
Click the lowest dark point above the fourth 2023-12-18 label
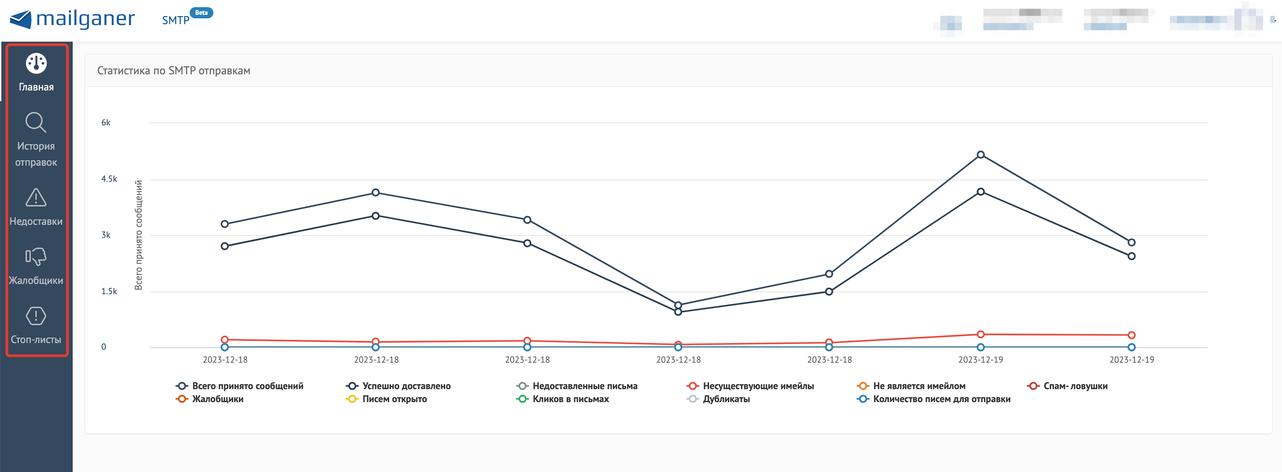click(x=678, y=312)
